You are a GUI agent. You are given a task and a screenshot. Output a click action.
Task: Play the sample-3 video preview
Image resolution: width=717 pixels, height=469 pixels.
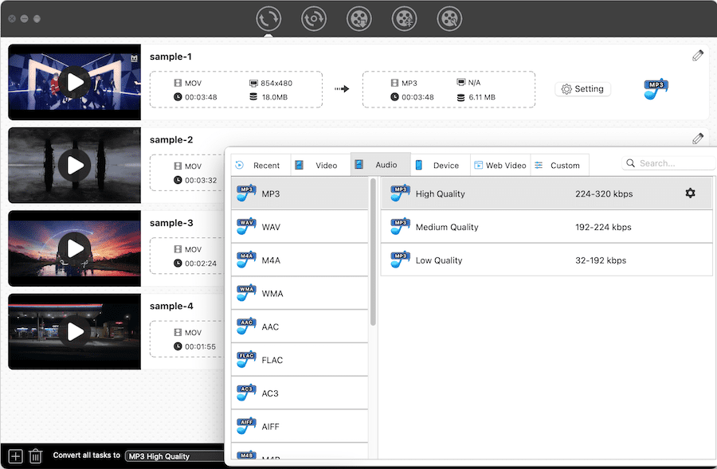pyautogui.click(x=75, y=248)
